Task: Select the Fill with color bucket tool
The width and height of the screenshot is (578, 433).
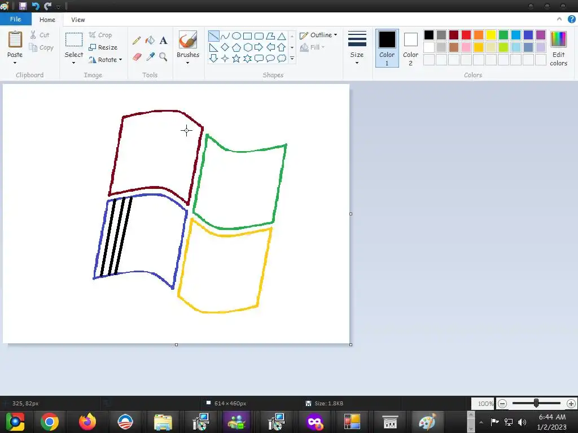Action: coord(150,40)
